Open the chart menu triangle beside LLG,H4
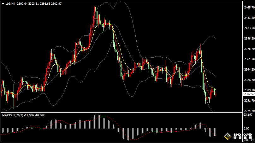Viewport: 255px width, 143px height. [x=3, y=4]
